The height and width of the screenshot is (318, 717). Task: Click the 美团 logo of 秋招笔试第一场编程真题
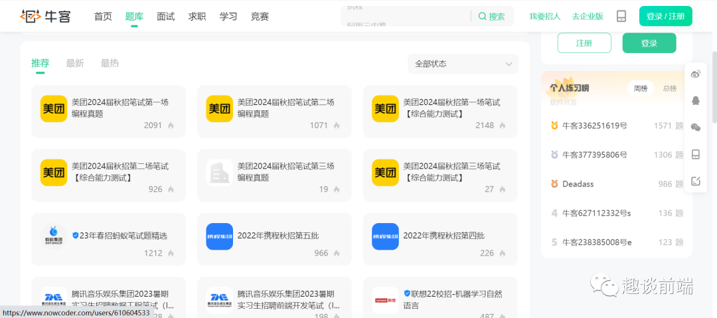tap(54, 109)
